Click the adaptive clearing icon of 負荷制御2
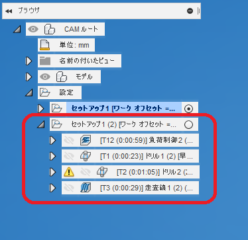 tap(86, 140)
